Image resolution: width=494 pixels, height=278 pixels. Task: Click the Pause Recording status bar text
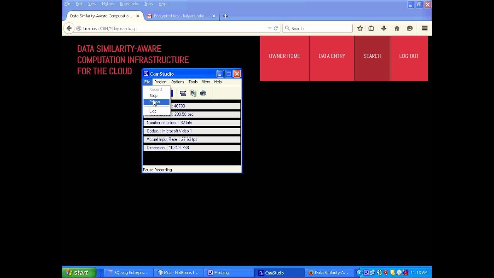(x=157, y=170)
